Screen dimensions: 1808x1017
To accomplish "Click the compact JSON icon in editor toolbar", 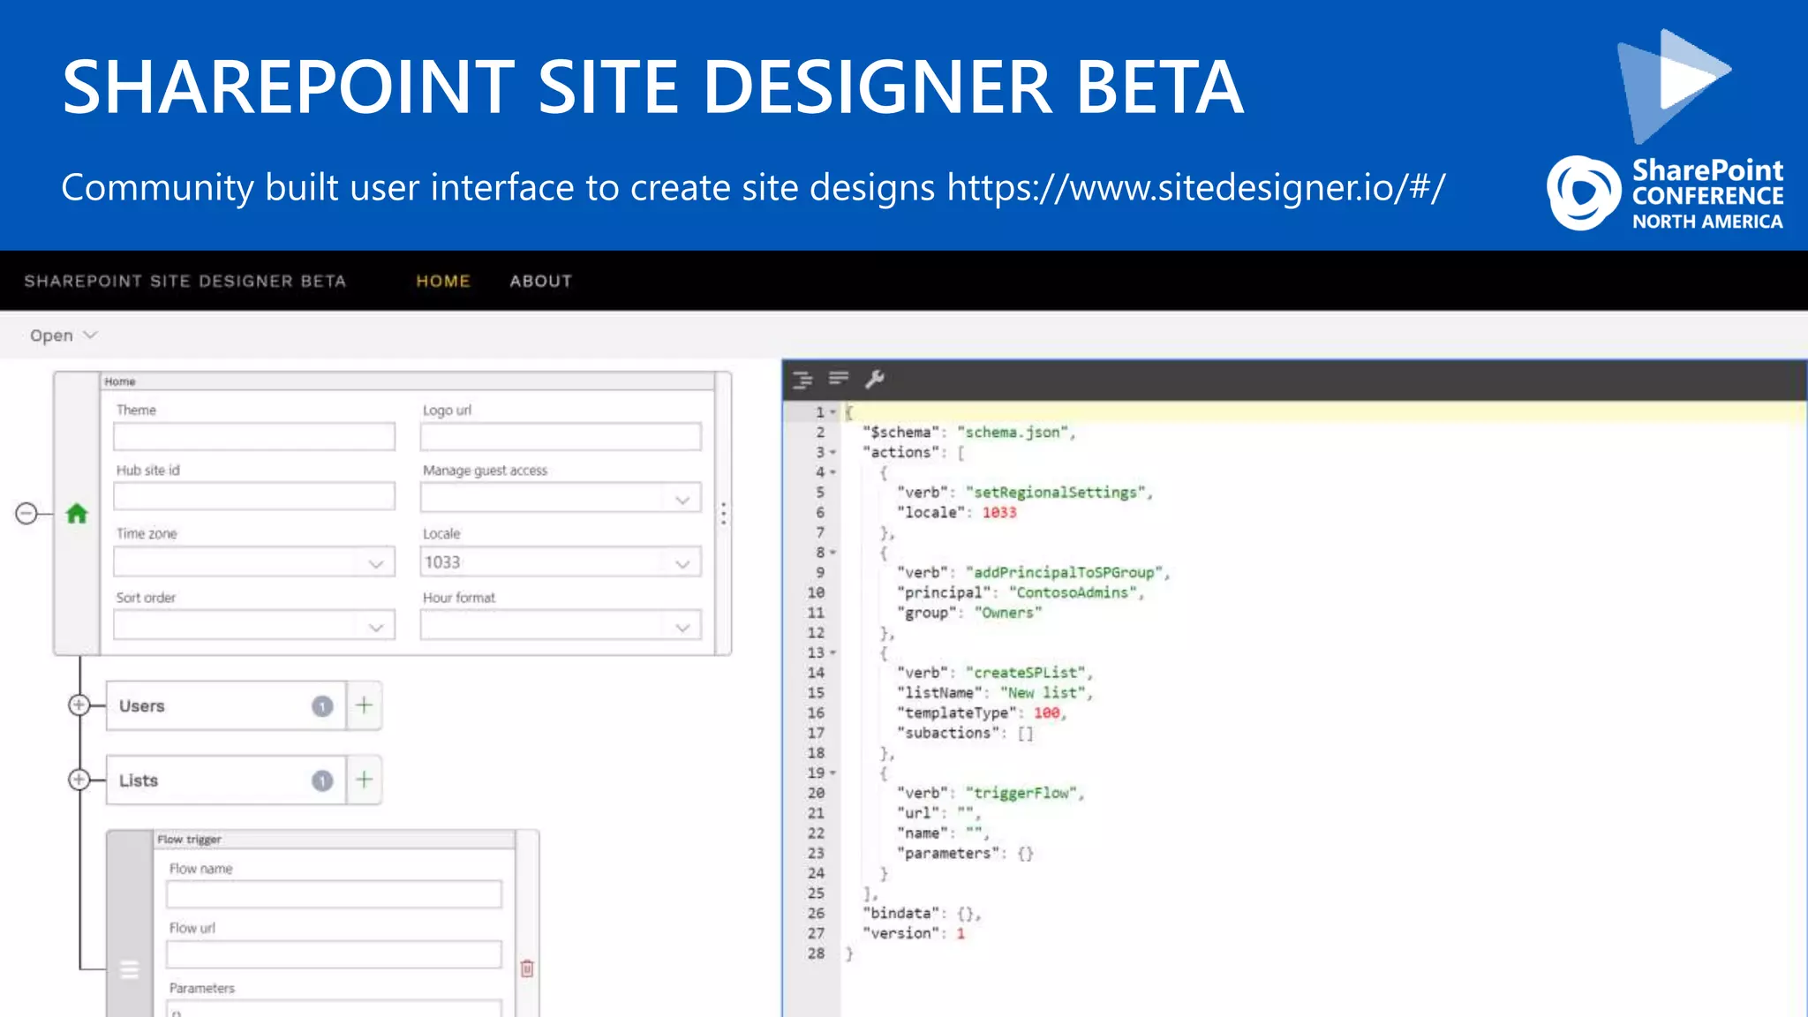I will 839,379.
